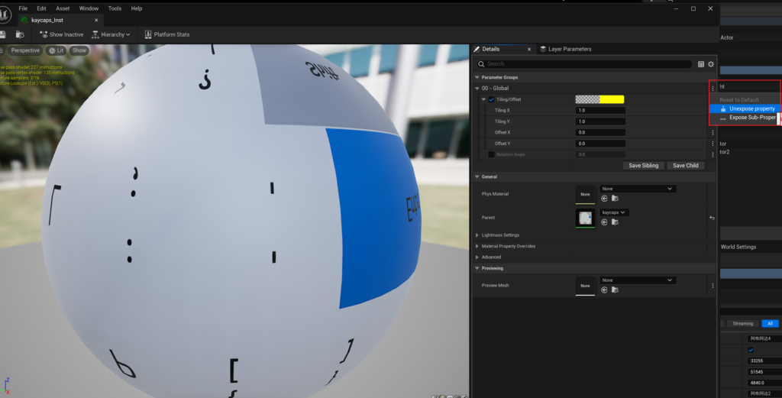Collapse the Tiling/Offset parameter
The height and width of the screenshot is (398, 782).
pyautogui.click(x=483, y=99)
